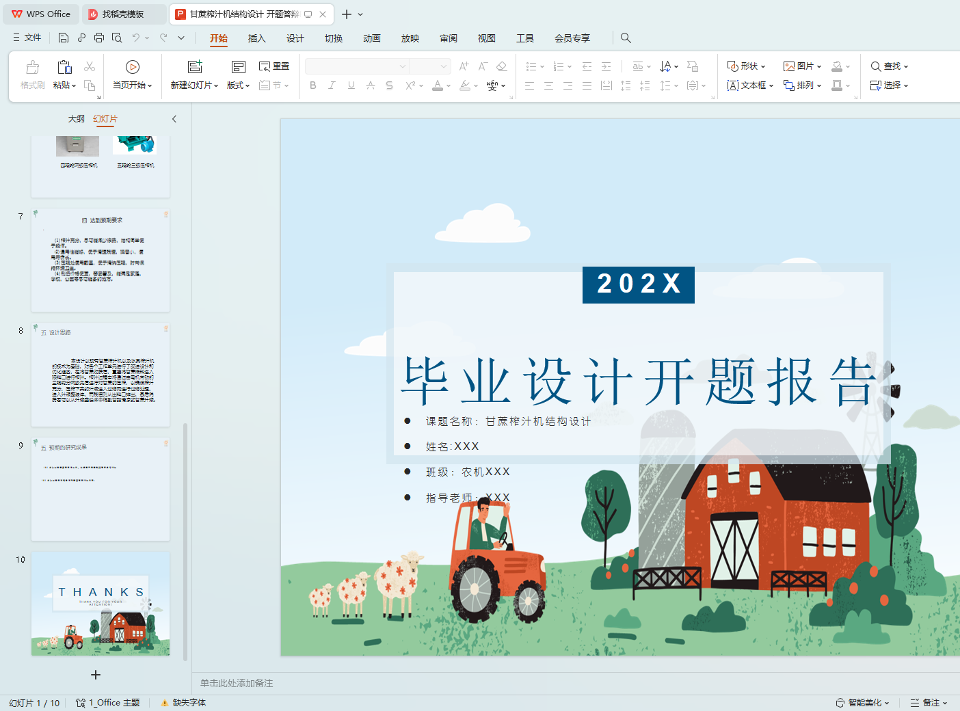Toggle the 备注 notes pane in status bar

point(929,703)
